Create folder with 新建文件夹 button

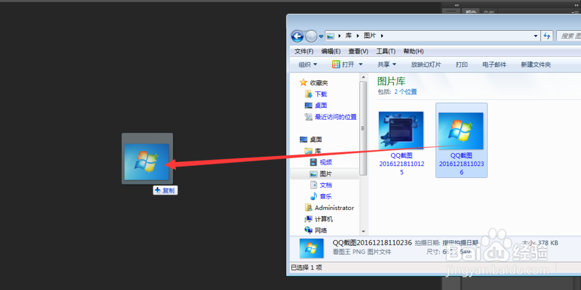pos(536,64)
